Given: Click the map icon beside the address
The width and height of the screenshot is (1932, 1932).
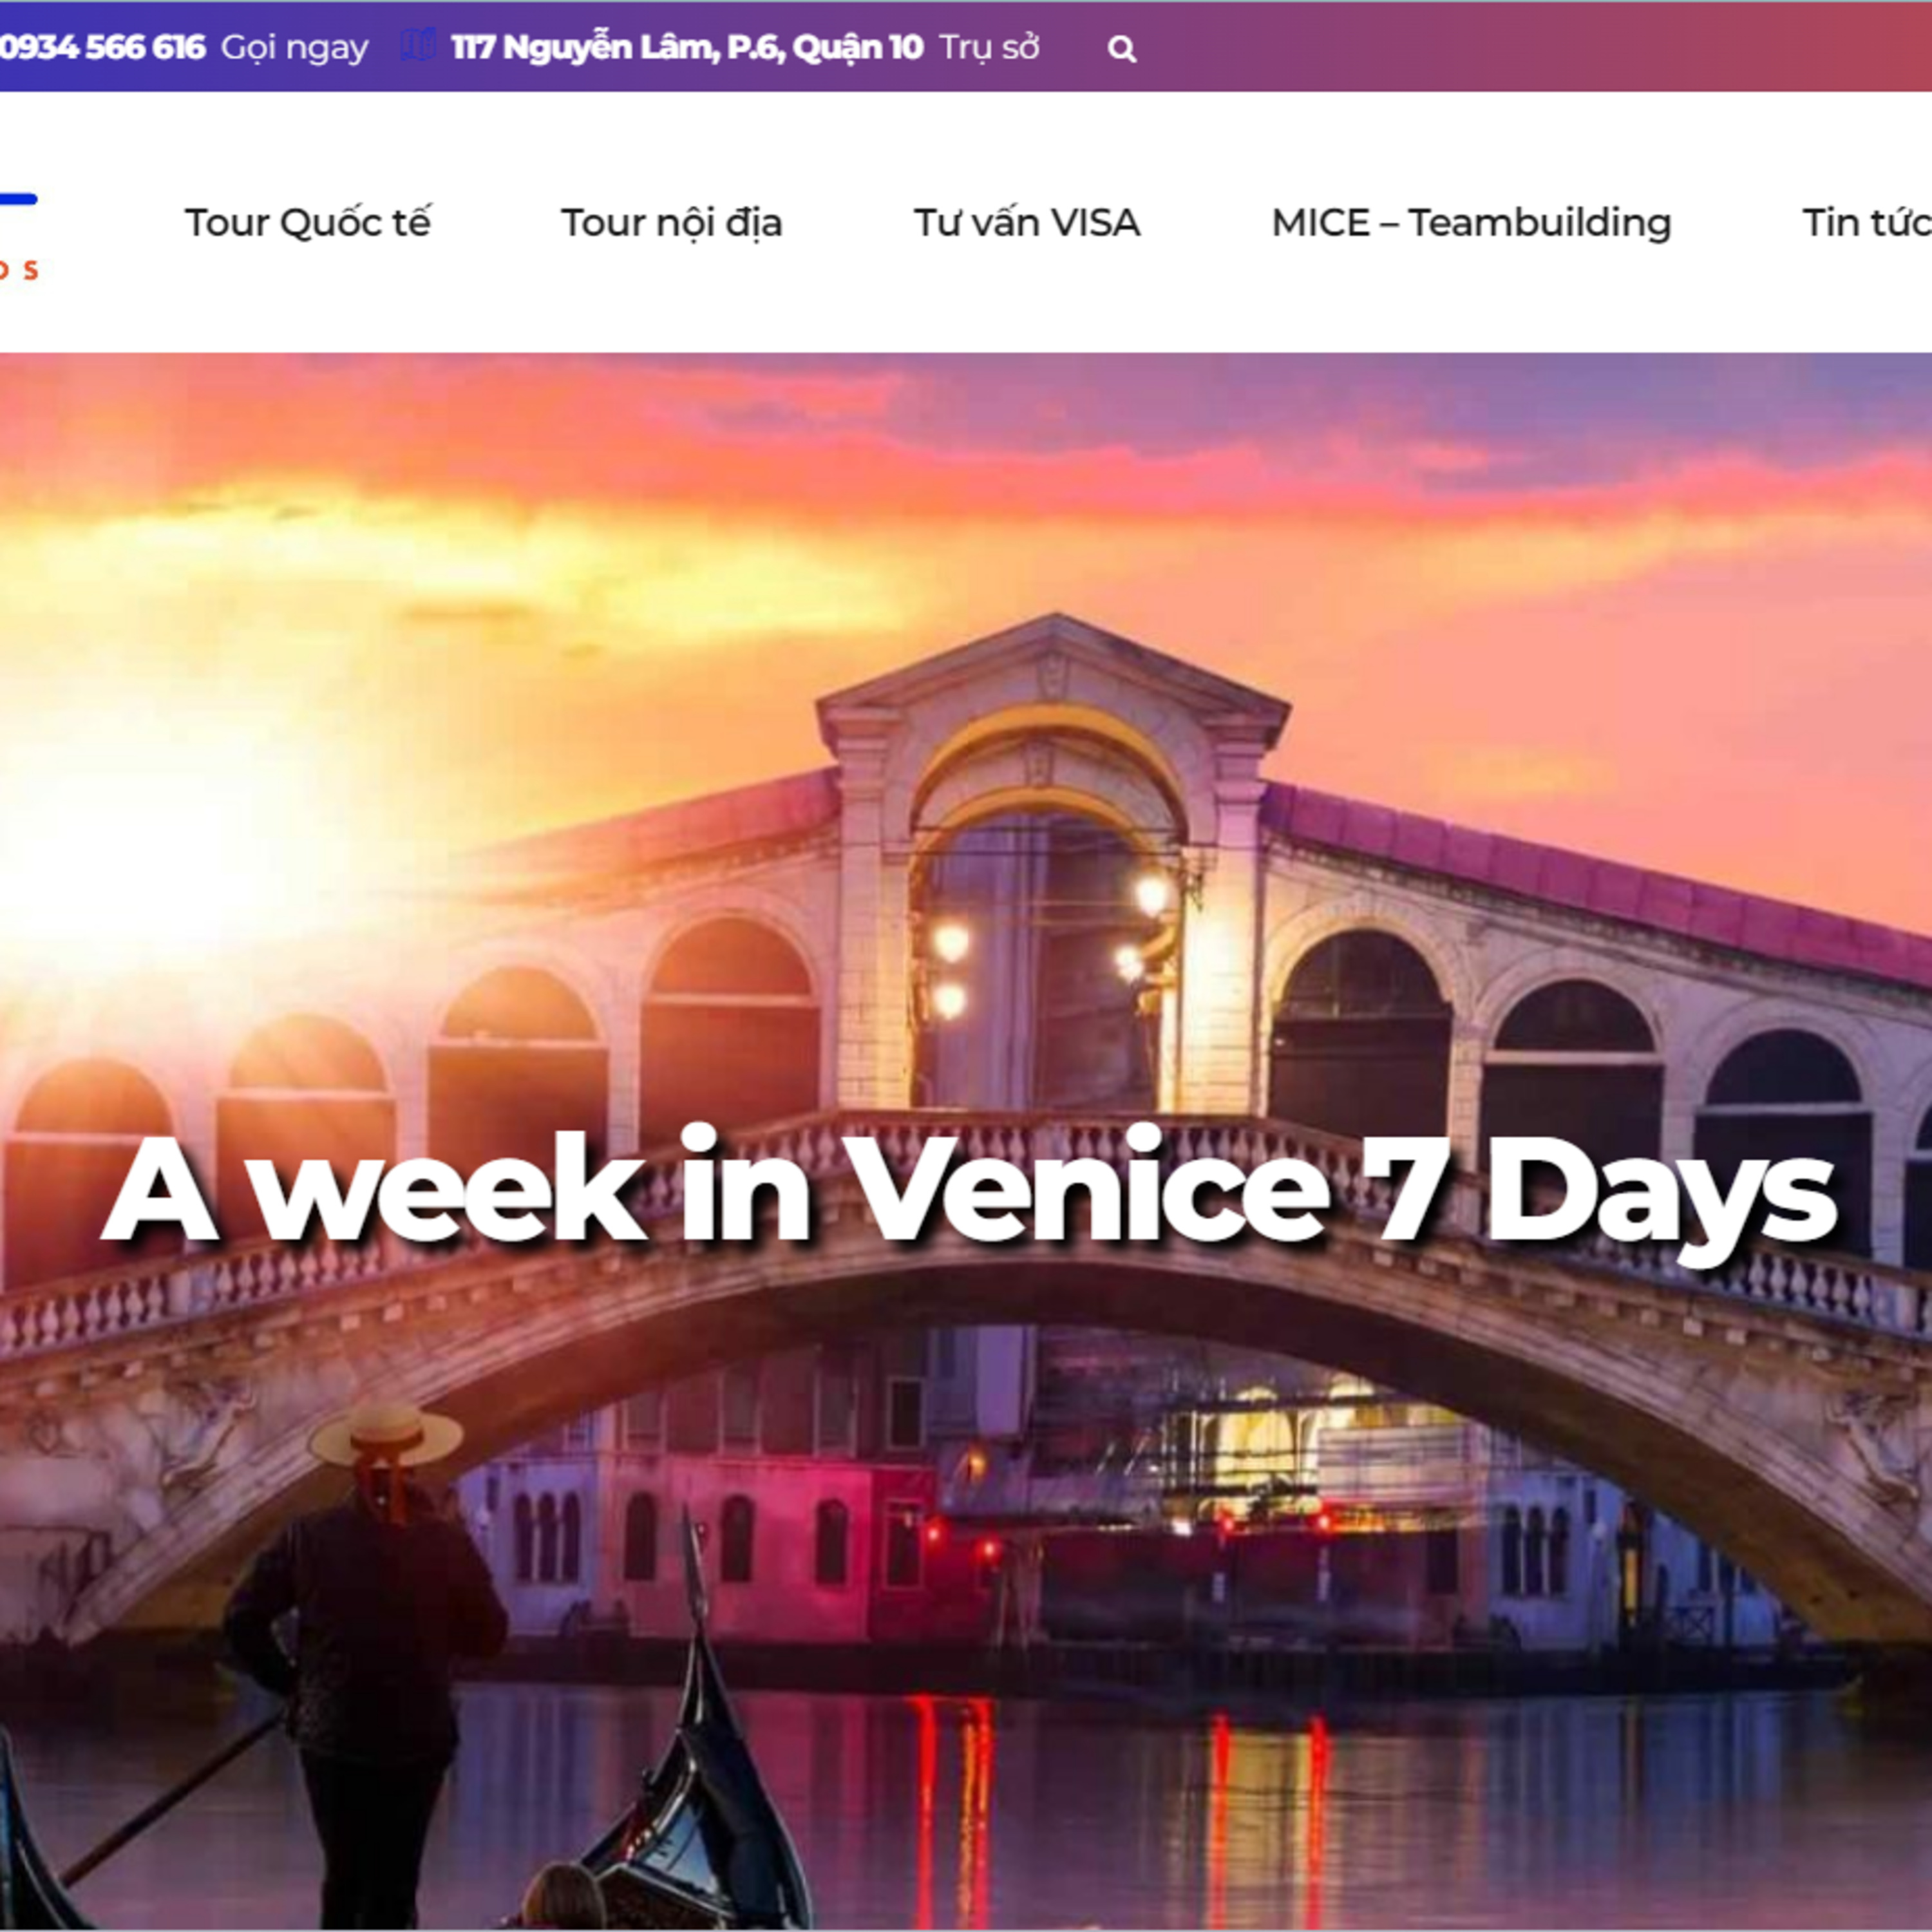Looking at the screenshot, I should point(418,45).
